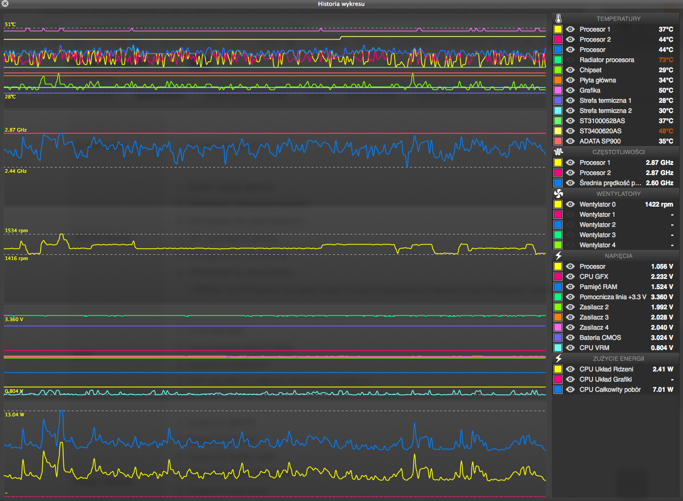Toggle ST3400620AS drive temperature visibility

tap(571, 131)
